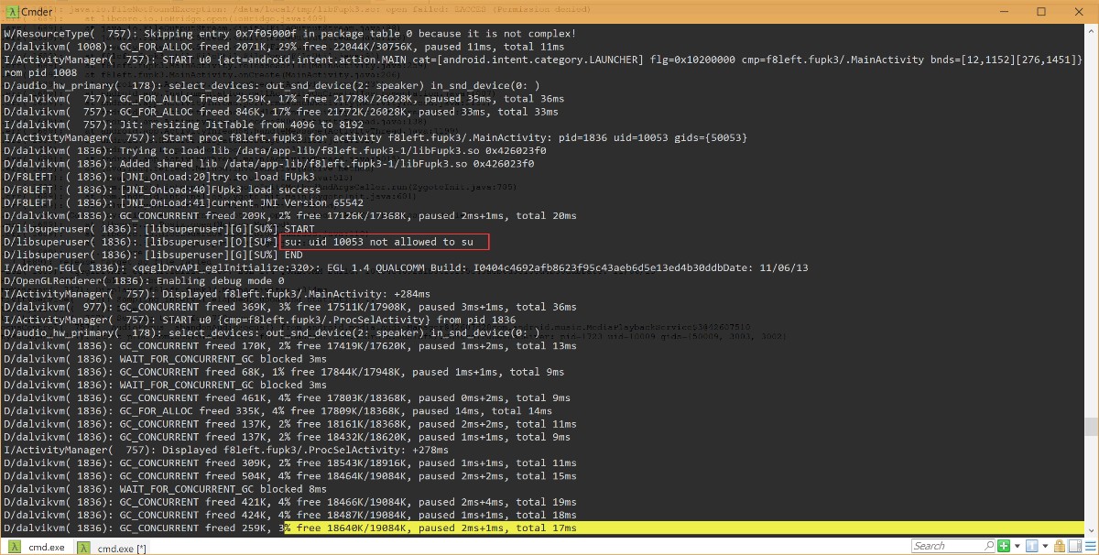
Task: Click 'Displayed f8left.fupk3/.ProcSelActivity: +278ms' line
Action: [226, 451]
